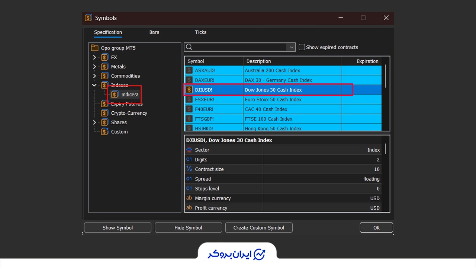Image resolution: width=476 pixels, height=268 pixels.
Task: Click the Opo group MT5 folder icon
Action: (x=94, y=48)
